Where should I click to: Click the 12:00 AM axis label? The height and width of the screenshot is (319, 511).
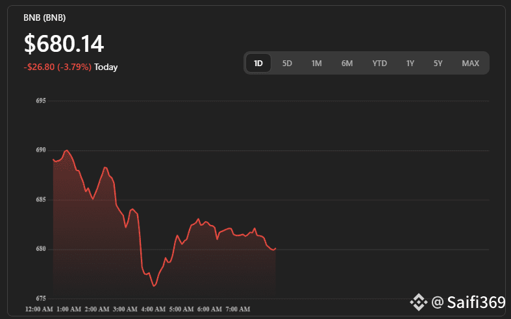(39, 309)
